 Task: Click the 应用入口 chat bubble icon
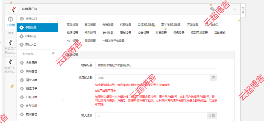(22, 19)
